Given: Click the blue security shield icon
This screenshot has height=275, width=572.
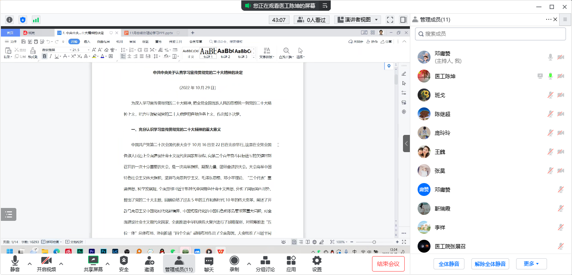Looking at the screenshot, I should [23, 20].
